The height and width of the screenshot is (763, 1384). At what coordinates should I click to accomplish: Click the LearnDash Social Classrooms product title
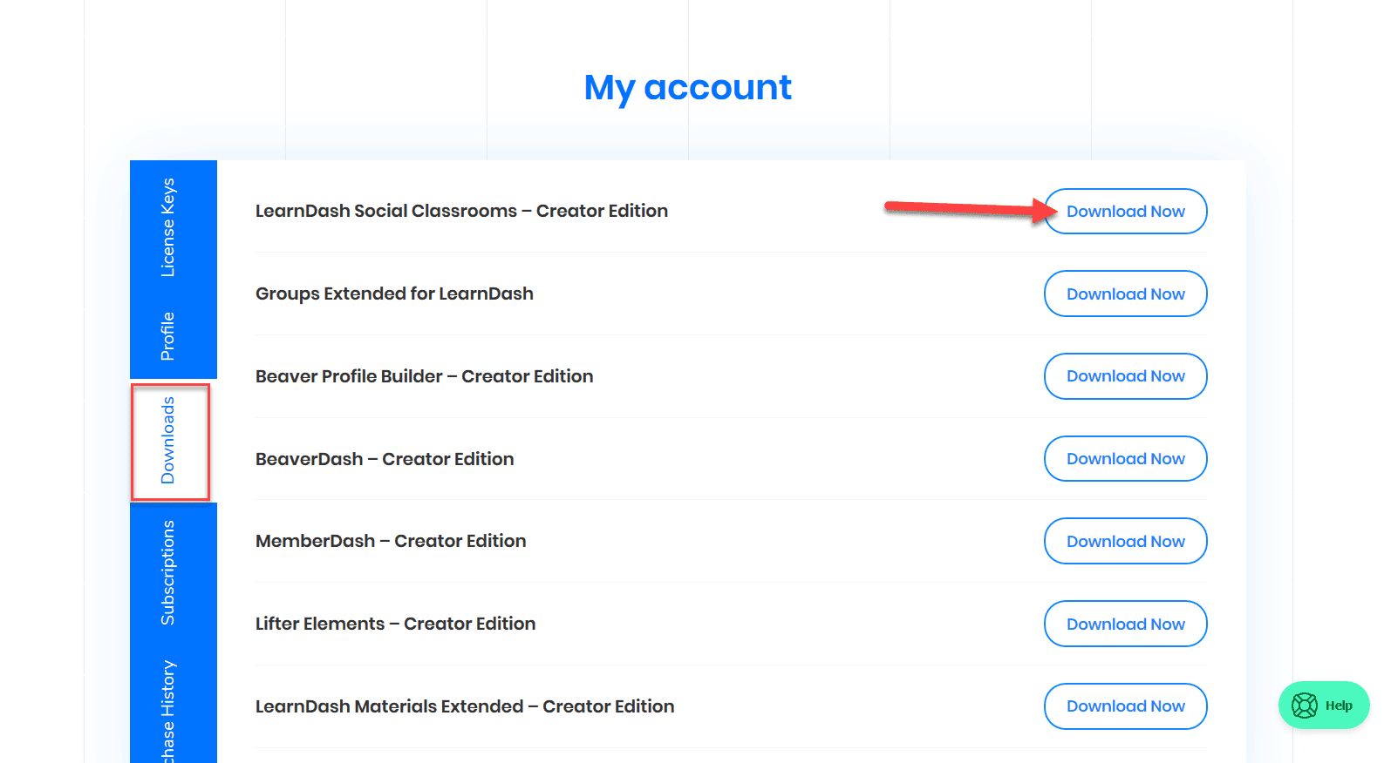[x=461, y=211]
